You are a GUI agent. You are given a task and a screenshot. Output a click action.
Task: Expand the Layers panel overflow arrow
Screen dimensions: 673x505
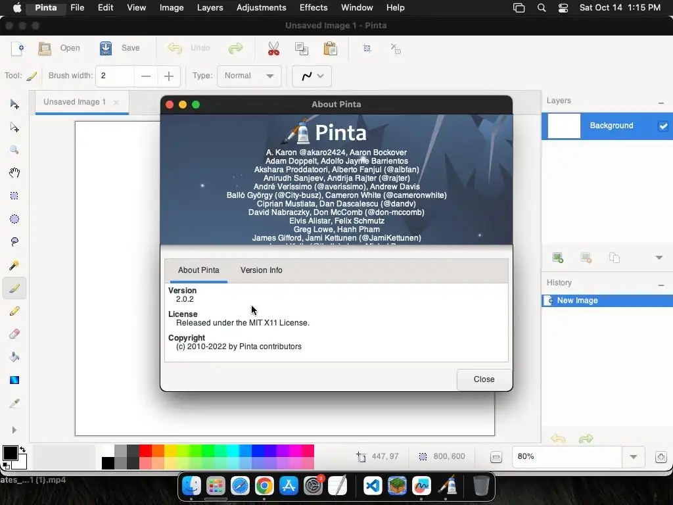(659, 258)
